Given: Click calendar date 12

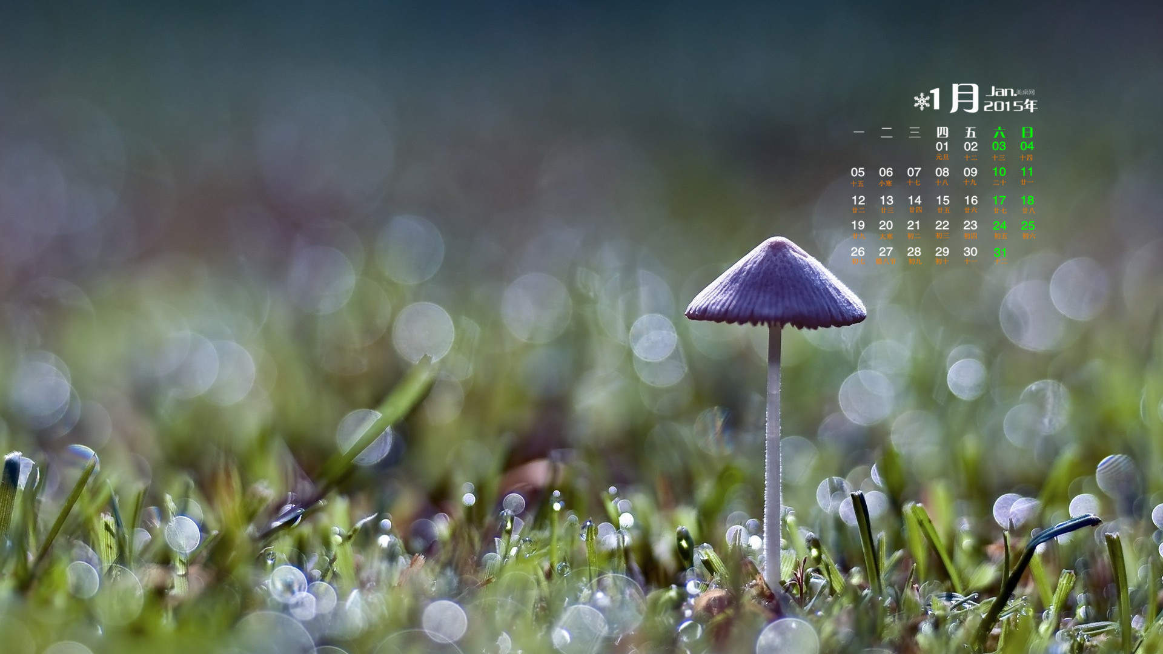Looking at the screenshot, I should click(858, 200).
